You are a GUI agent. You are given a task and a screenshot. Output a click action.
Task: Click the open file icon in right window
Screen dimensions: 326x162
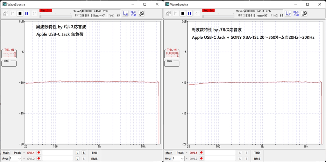168,13
